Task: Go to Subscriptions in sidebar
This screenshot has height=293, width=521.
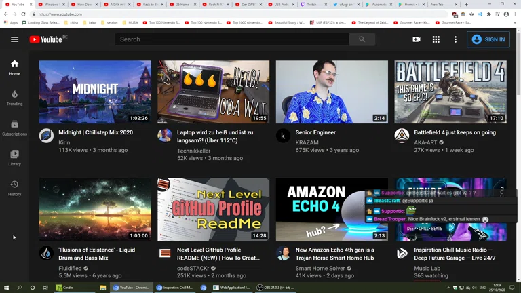Action: click(14, 128)
